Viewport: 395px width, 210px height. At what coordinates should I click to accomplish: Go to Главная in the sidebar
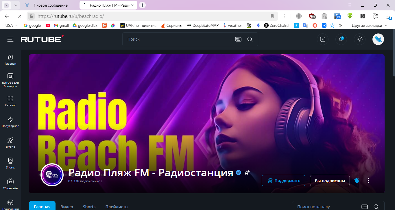click(x=10, y=60)
